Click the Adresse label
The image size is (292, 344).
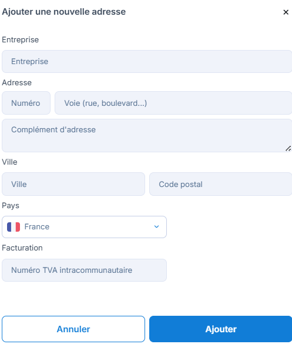coord(16,83)
